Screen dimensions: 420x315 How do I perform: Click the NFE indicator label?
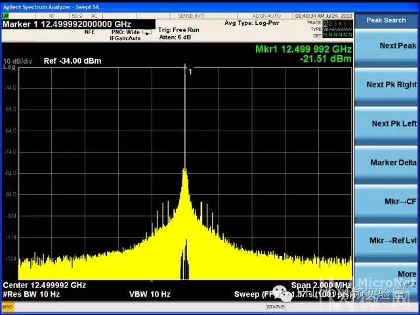pos(89,32)
